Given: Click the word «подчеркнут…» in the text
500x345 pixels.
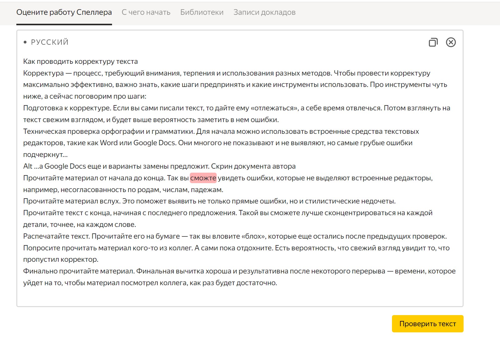Looking at the screenshot, I should coord(45,155).
